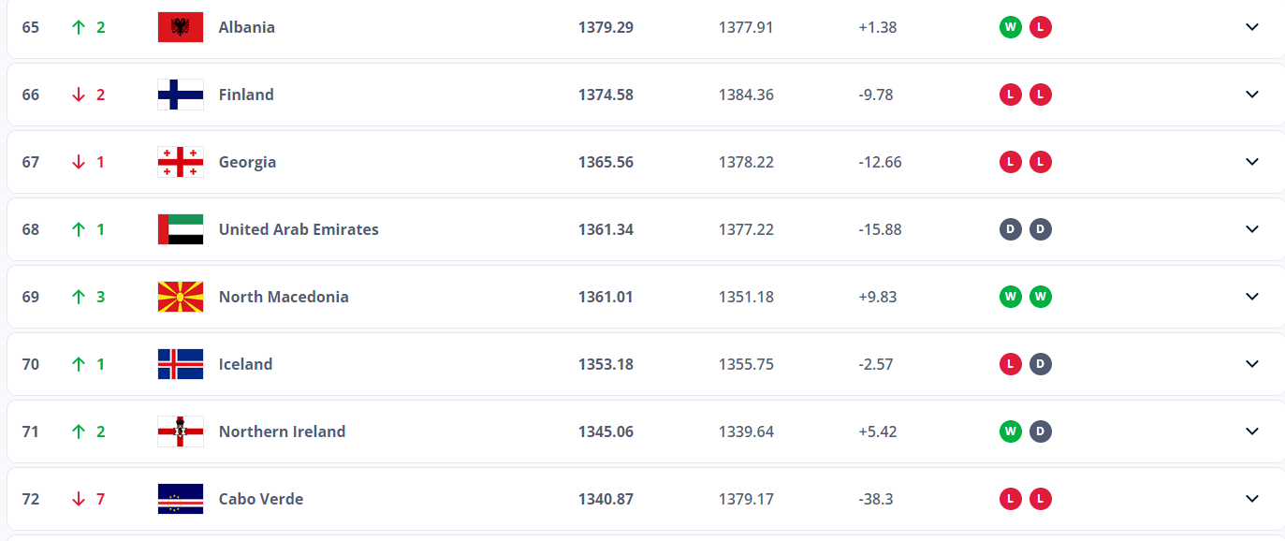The image size is (1285, 541).
Task: Open the North Macedonia team link
Action: 284,297
